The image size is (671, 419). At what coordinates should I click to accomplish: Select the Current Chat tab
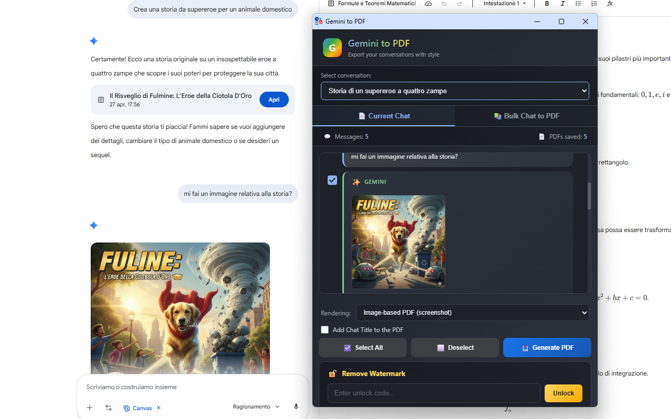pyautogui.click(x=384, y=116)
